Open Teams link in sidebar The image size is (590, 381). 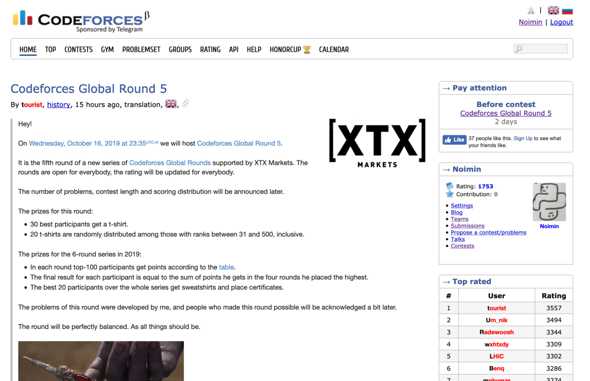(x=460, y=219)
